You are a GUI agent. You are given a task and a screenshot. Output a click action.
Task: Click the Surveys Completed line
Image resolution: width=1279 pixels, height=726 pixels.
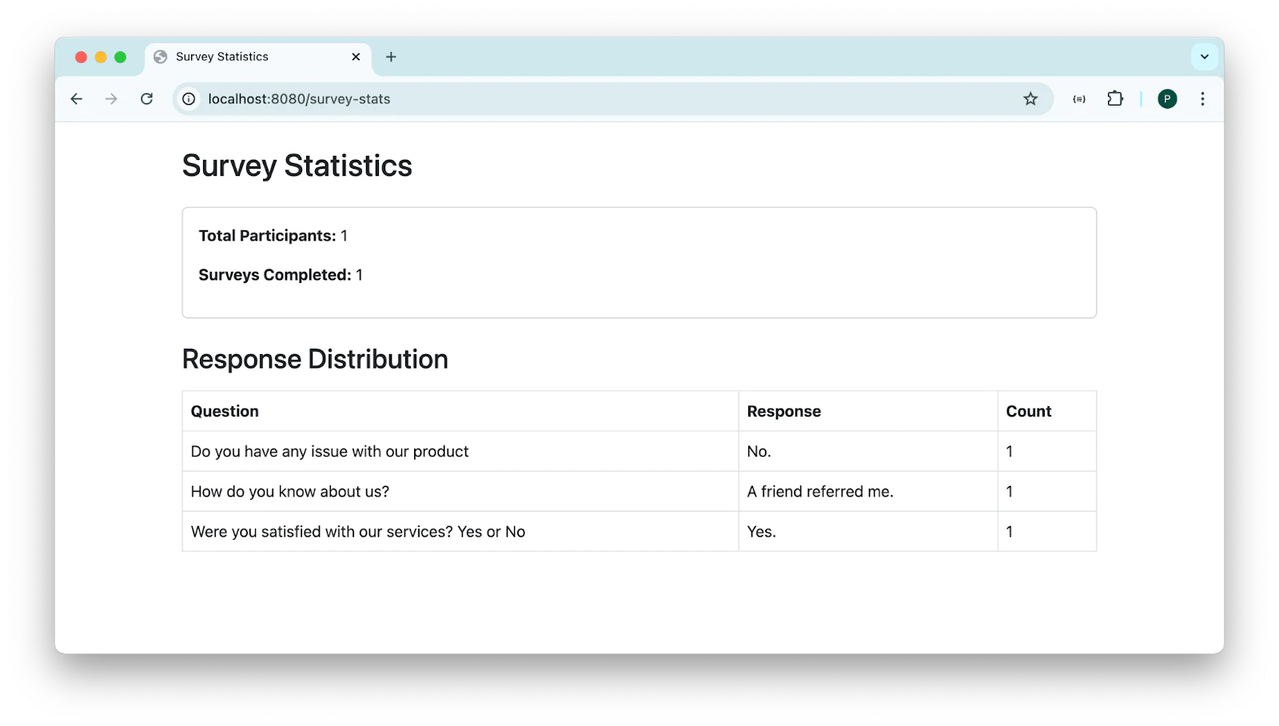(x=281, y=275)
